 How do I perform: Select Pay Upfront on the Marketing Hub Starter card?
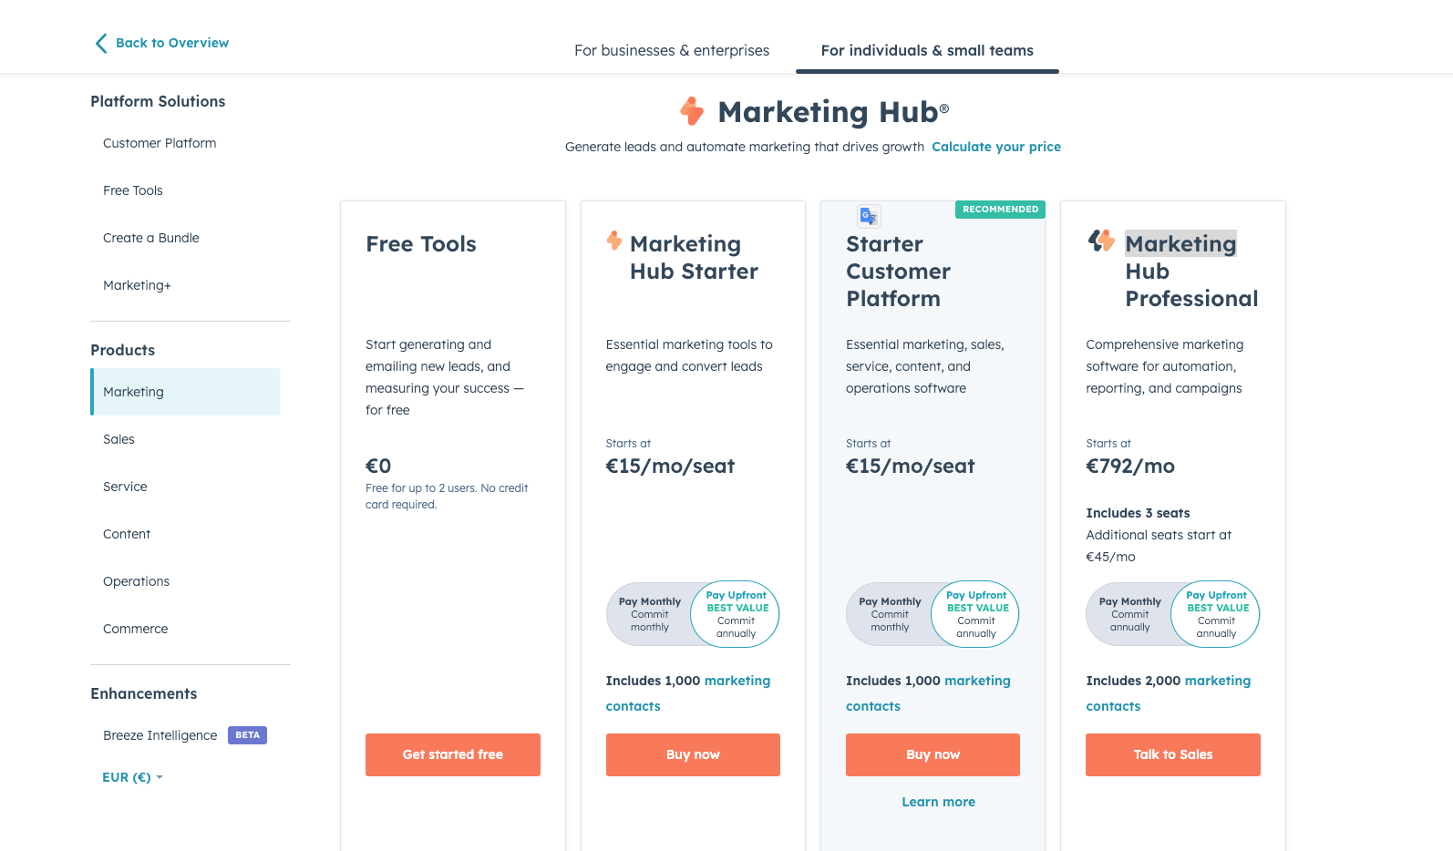point(736,614)
